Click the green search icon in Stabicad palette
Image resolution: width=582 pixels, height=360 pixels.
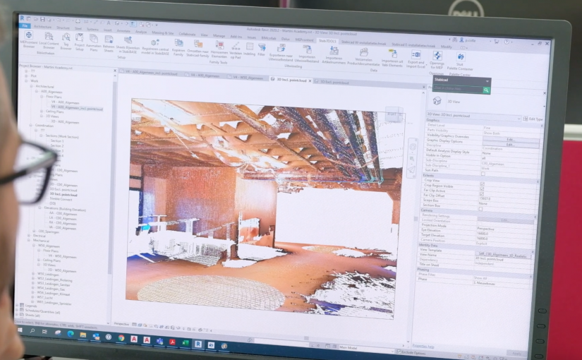click(x=486, y=90)
